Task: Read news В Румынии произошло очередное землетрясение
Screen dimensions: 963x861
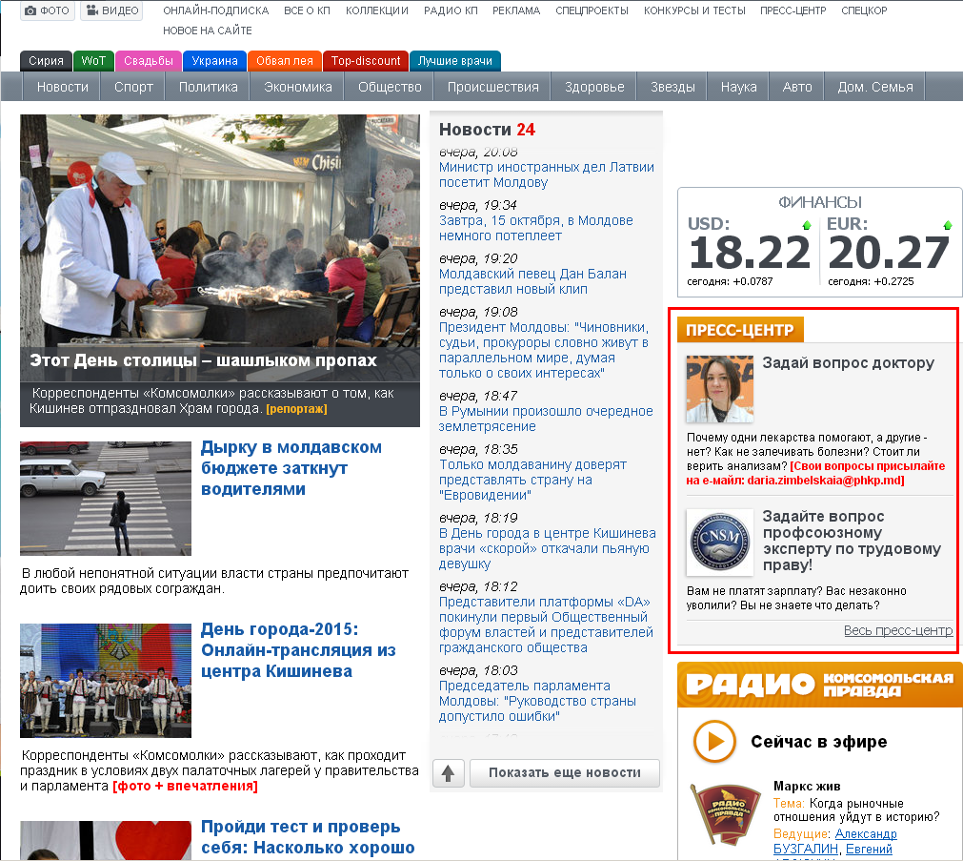Action: [x=546, y=419]
